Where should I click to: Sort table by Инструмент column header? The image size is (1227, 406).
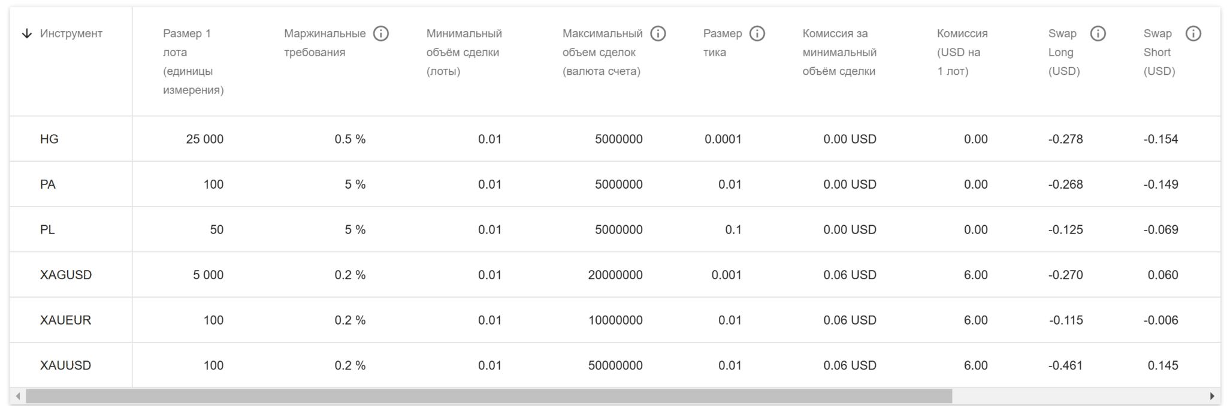(x=71, y=34)
